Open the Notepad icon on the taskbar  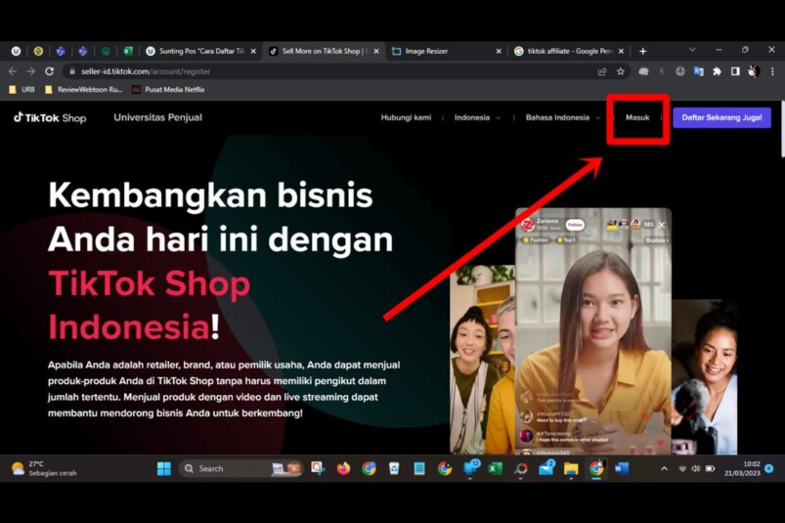(419, 468)
